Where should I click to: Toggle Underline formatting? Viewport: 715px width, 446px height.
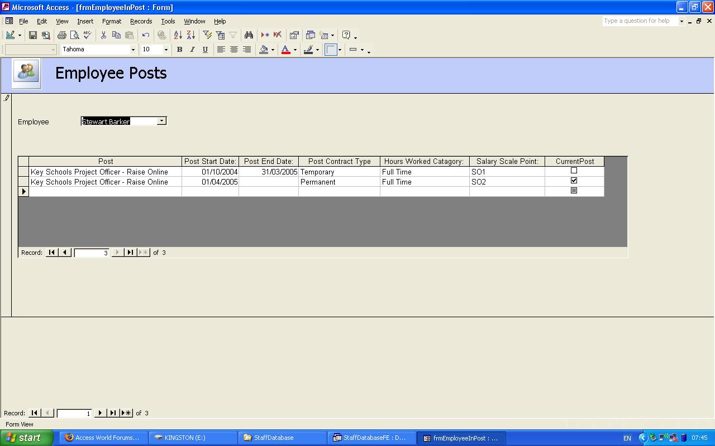coord(205,50)
